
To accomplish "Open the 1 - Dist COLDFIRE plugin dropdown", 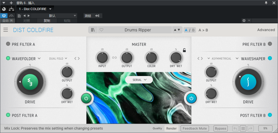I will click(35, 9).
